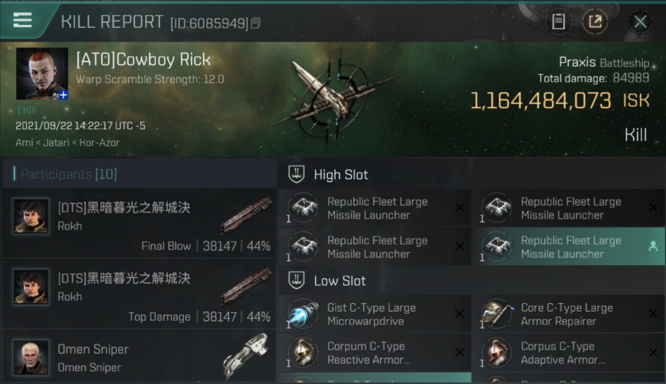The image size is (666, 384).
Task: Select the Top Damage Rokh participant row
Action: click(139, 293)
